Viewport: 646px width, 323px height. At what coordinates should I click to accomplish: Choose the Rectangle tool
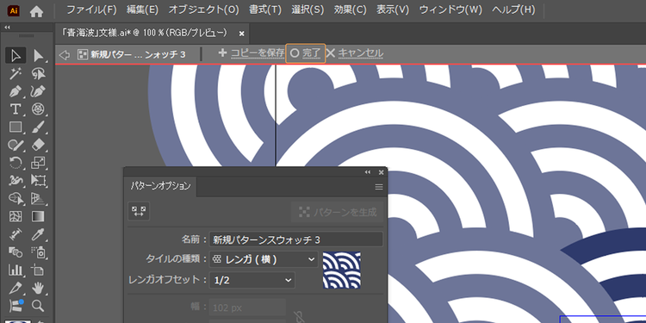click(x=16, y=127)
